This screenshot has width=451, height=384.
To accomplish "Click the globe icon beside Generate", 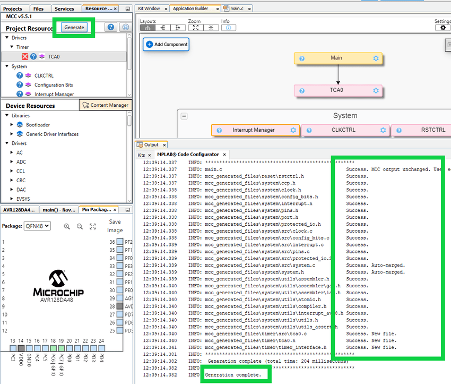I will click(125, 27).
